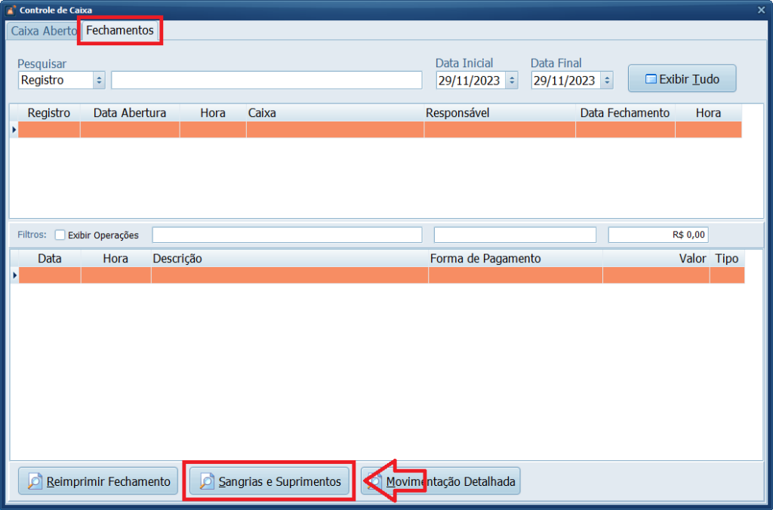Select the Fechamentos tab

tap(120, 30)
